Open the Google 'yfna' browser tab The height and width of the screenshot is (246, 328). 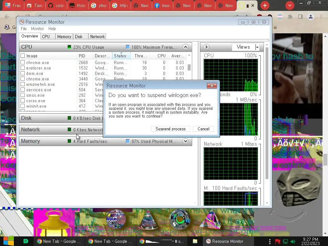tap(99, 6)
